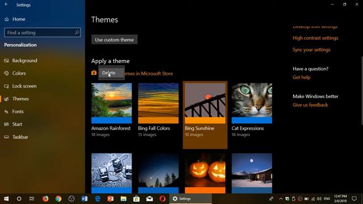Open OBS Studio from the taskbar
The image size is (363, 204).
(x=71, y=199)
